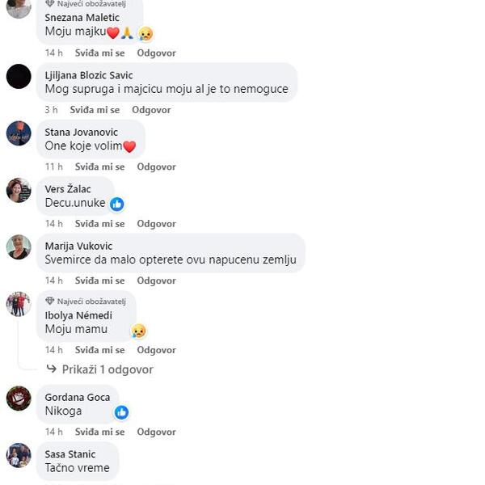Expand Prikaži 1 odgovor under Ibolya Némedi
The image size is (485, 485).
108,369
